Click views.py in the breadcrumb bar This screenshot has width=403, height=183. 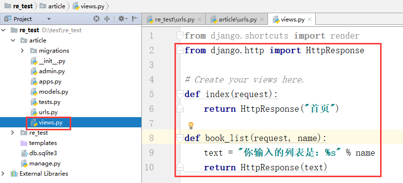click(x=89, y=6)
